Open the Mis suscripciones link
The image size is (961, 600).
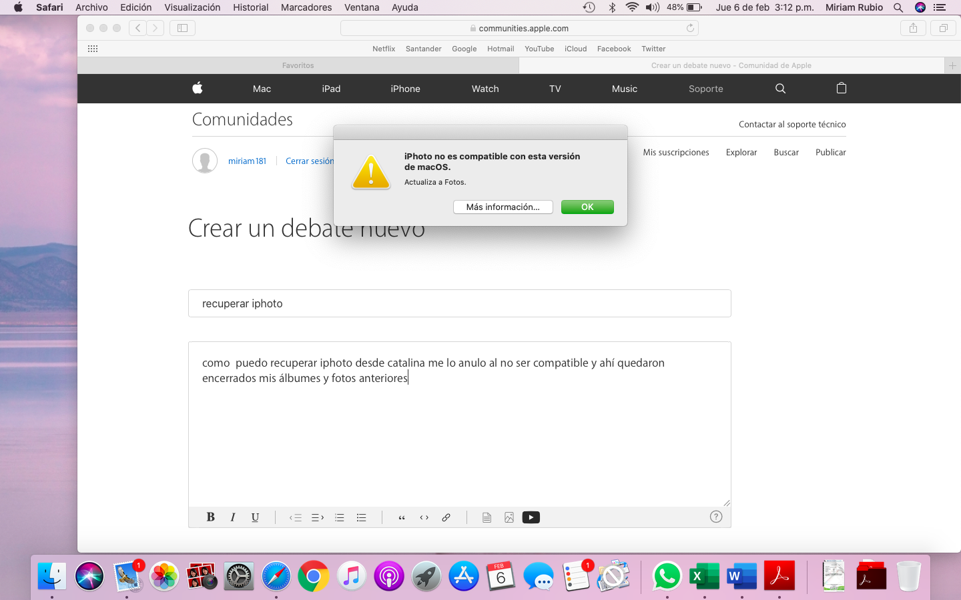[675, 153]
